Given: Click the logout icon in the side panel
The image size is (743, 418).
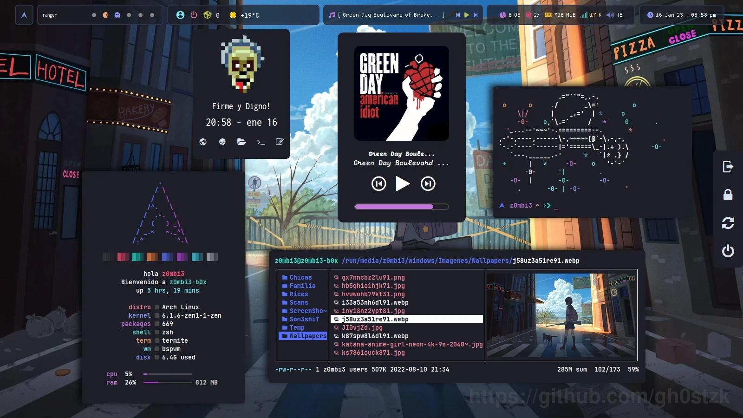Looking at the screenshot, I should pos(728,167).
